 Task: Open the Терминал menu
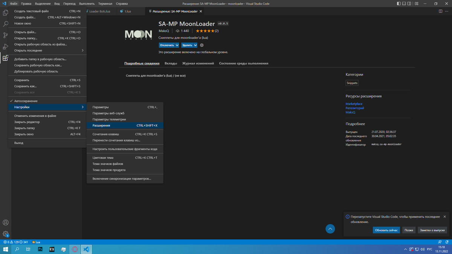click(105, 3)
